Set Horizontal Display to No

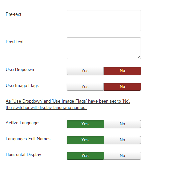pyautogui.click(x=122, y=156)
